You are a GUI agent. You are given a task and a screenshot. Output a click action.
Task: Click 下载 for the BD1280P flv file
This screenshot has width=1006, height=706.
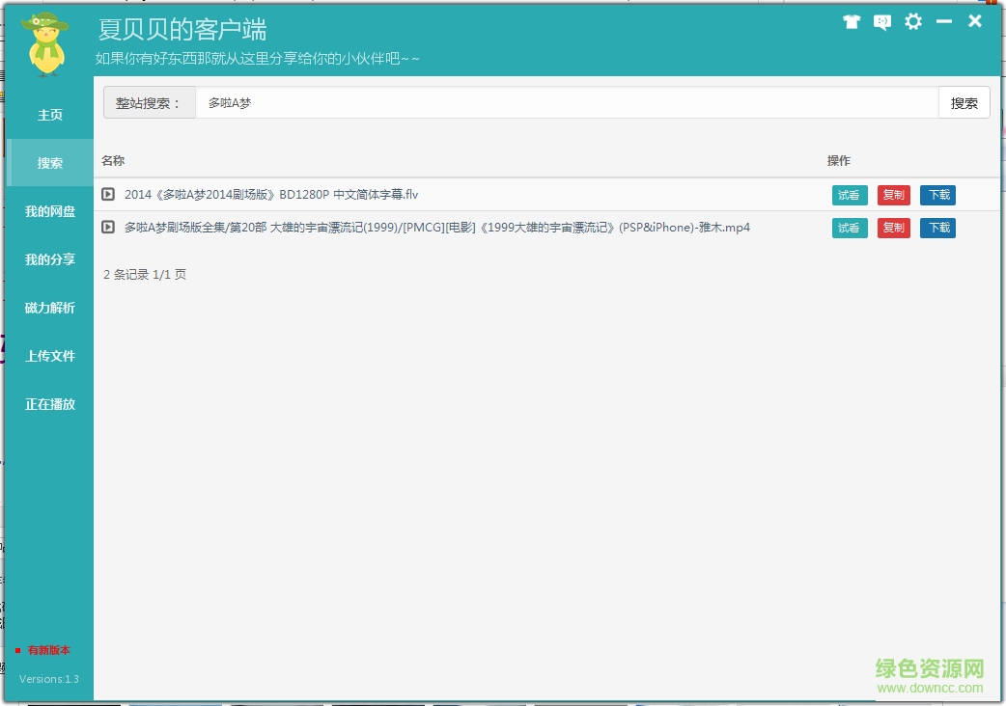937,194
